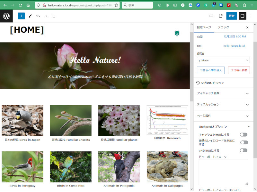Enable キャッシュを無効にする toggle
Viewport: 257px width, 192px height.
point(244,135)
